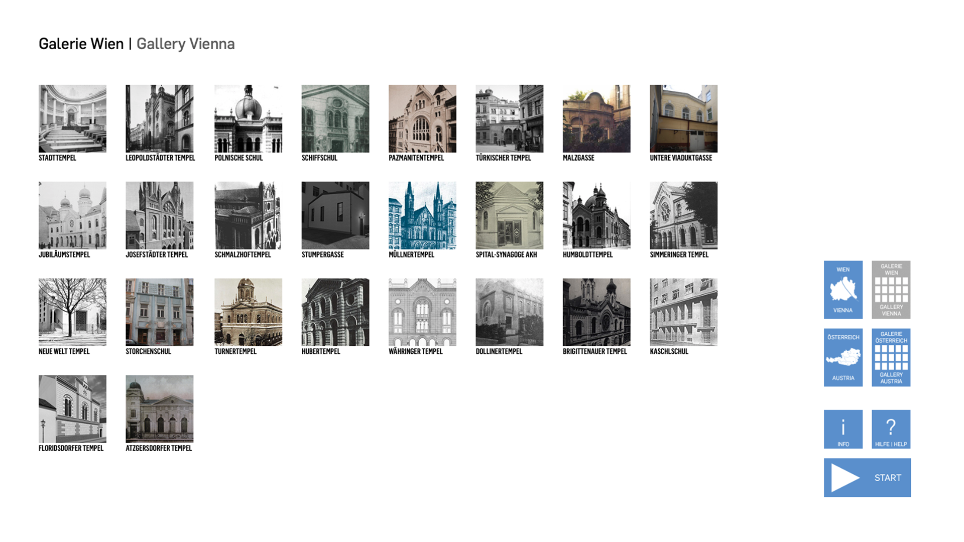
Task: Choose the Türkischer Tempel thumbnail
Action: [509, 118]
